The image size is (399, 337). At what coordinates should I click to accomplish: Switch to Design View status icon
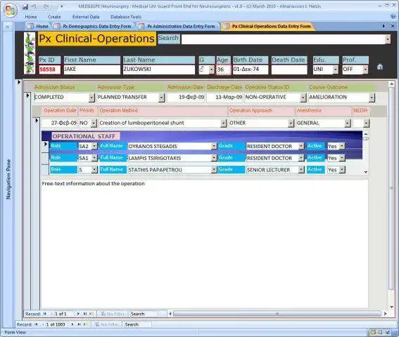[x=388, y=332]
